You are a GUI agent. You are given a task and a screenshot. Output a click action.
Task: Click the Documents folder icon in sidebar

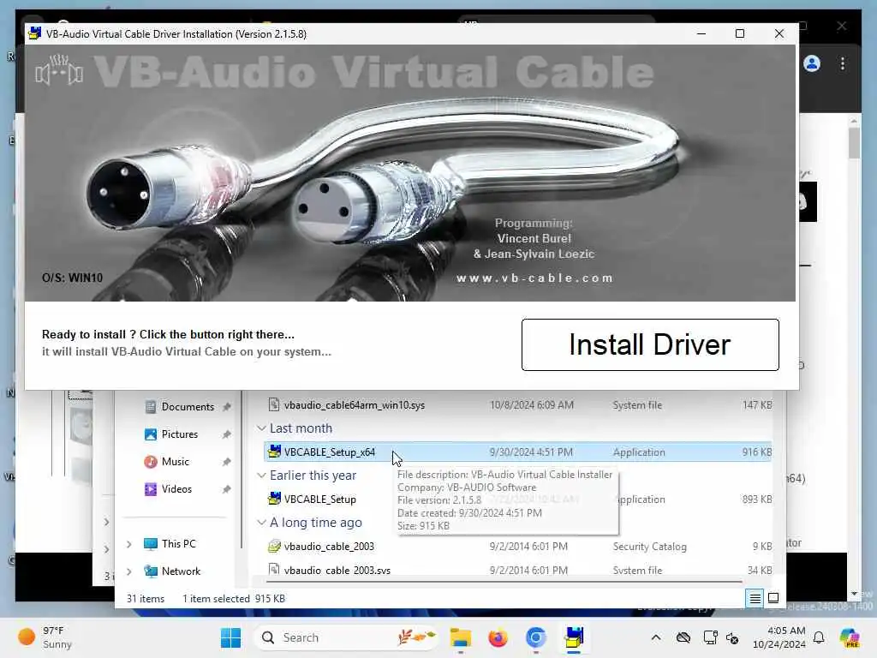tap(151, 407)
